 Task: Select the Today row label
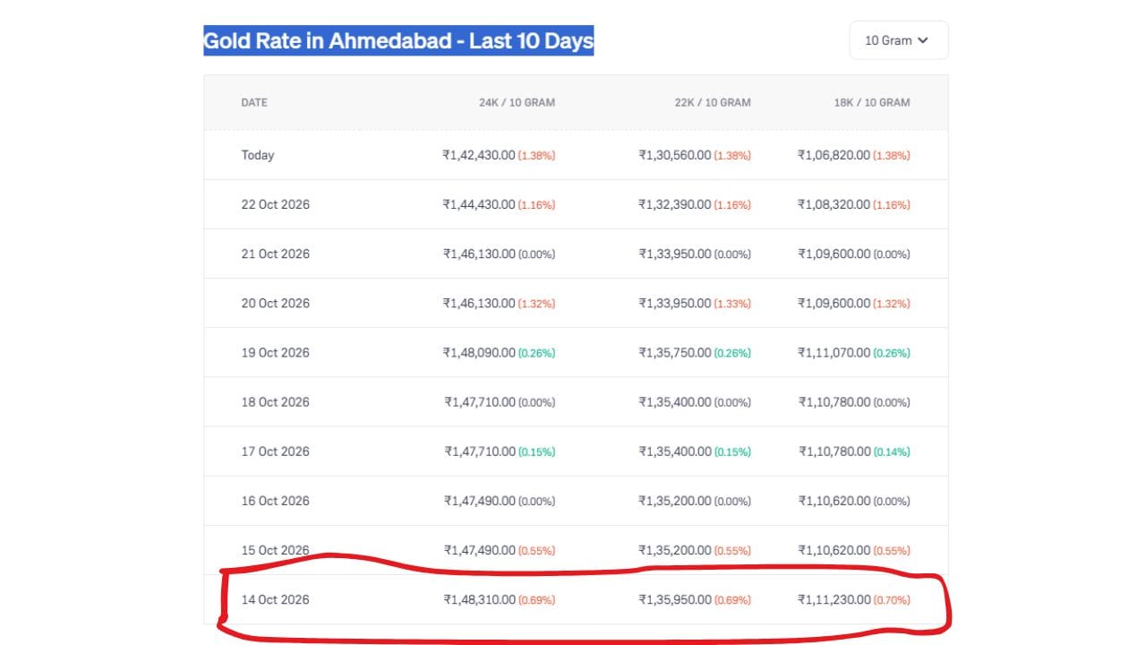pos(258,155)
